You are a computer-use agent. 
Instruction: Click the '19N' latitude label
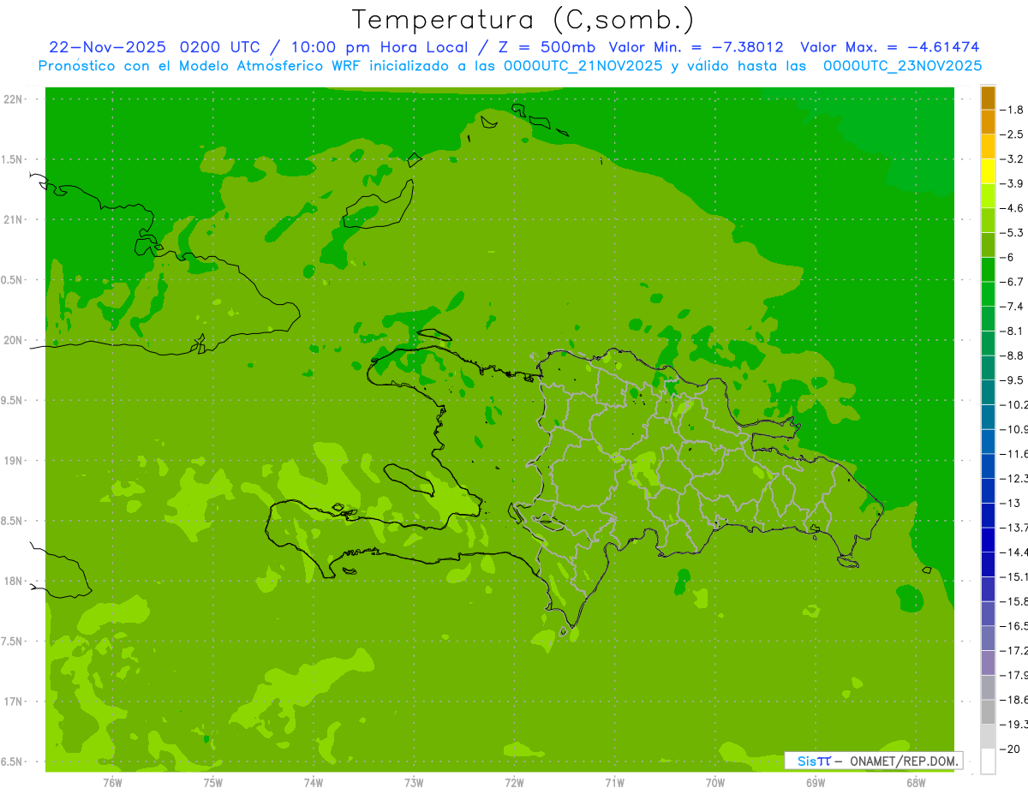[13, 461]
